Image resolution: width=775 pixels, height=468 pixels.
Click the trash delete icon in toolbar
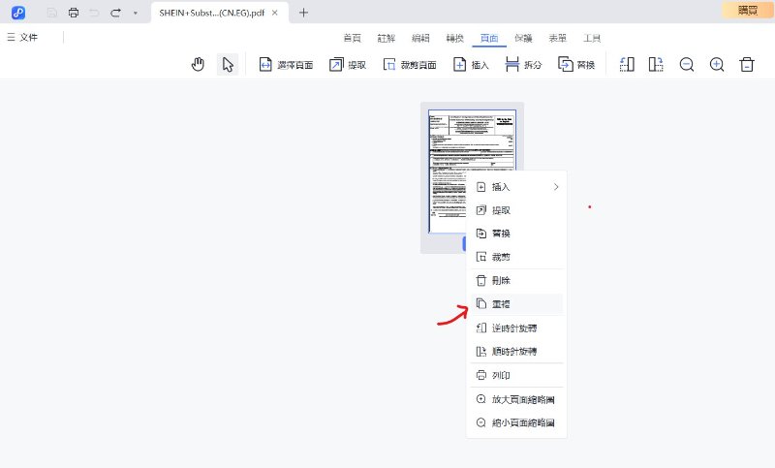747,64
